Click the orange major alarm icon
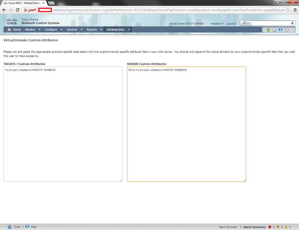The height and width of the screenshot is (230, 299). click(278, 227)
